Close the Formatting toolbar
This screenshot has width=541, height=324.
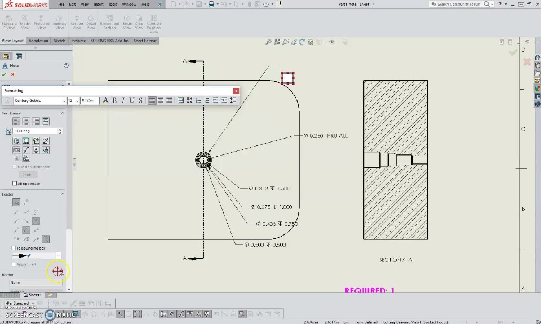tap(236, 91)
